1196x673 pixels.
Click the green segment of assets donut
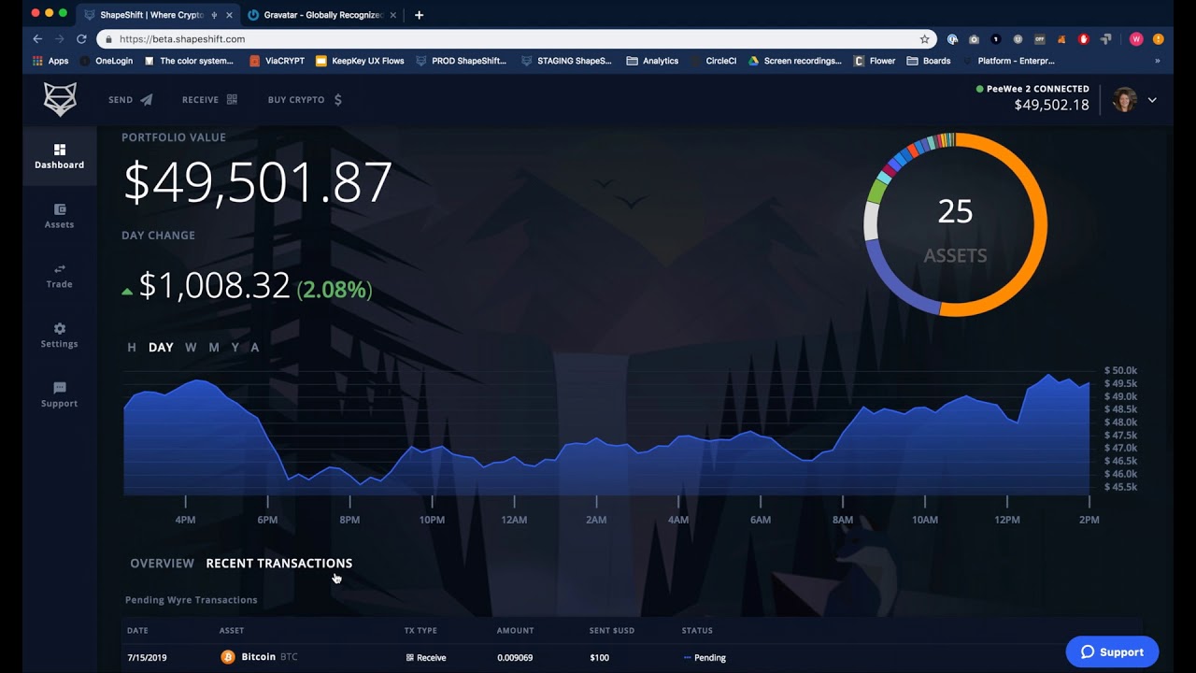876,191
